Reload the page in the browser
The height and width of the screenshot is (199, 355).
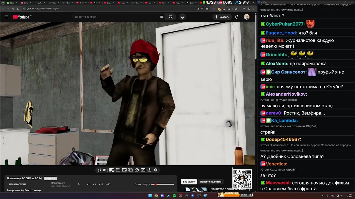[x=13, y=9]
